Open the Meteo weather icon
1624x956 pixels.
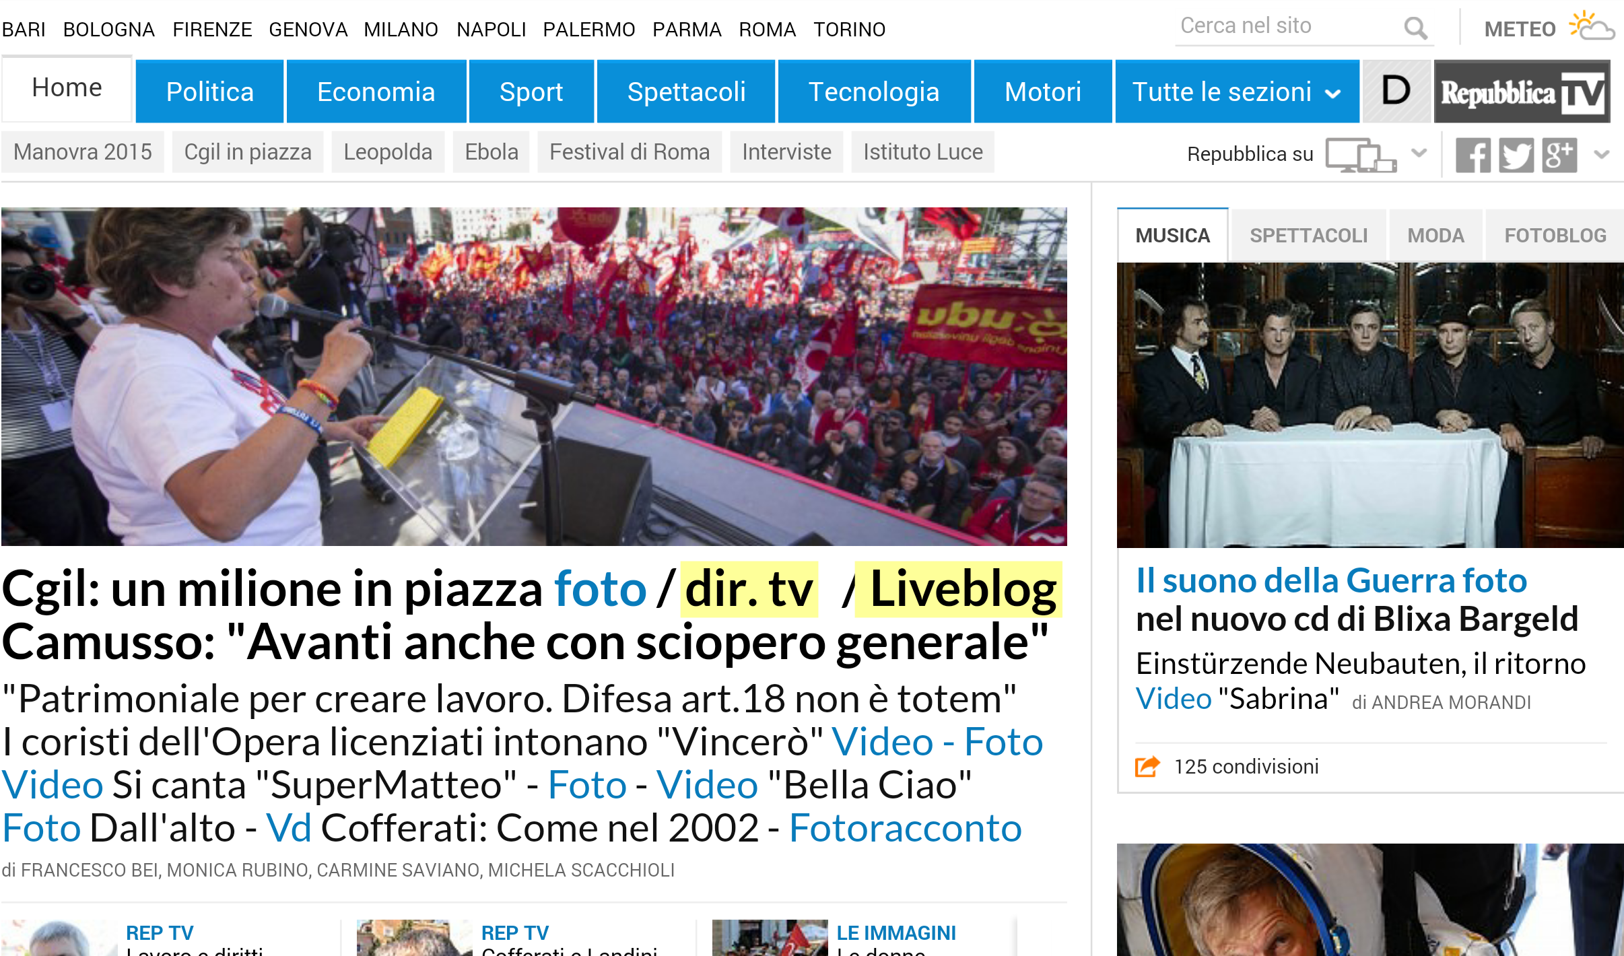[1592, 26]
